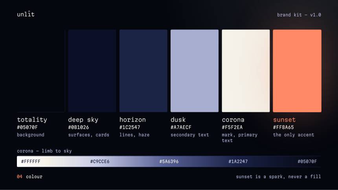This screenshot has height=190, width=338.
Task: Click the #1A2247 gradient stop
Action: (x=238, y=162)
